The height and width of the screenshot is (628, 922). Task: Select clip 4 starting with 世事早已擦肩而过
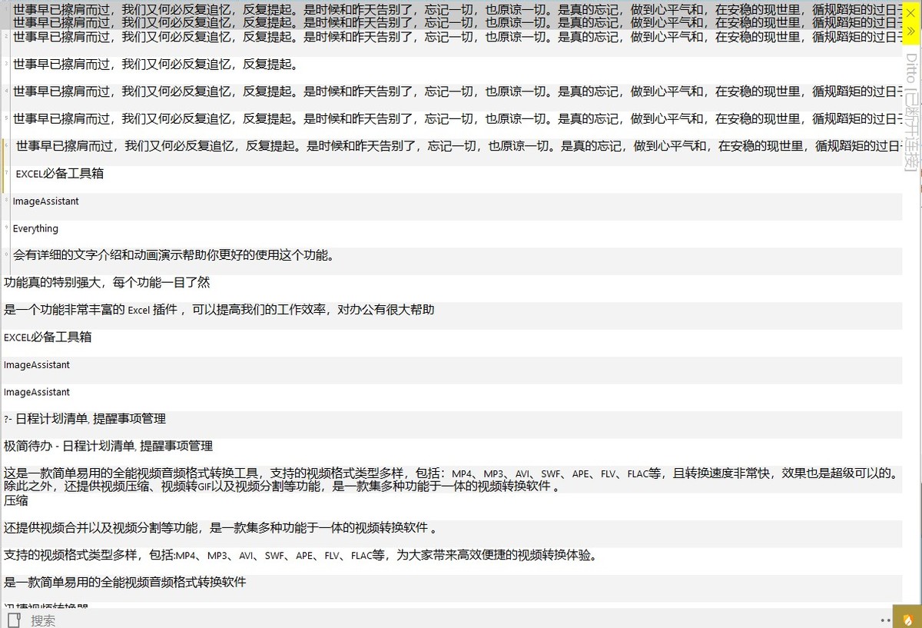[451, 97]
